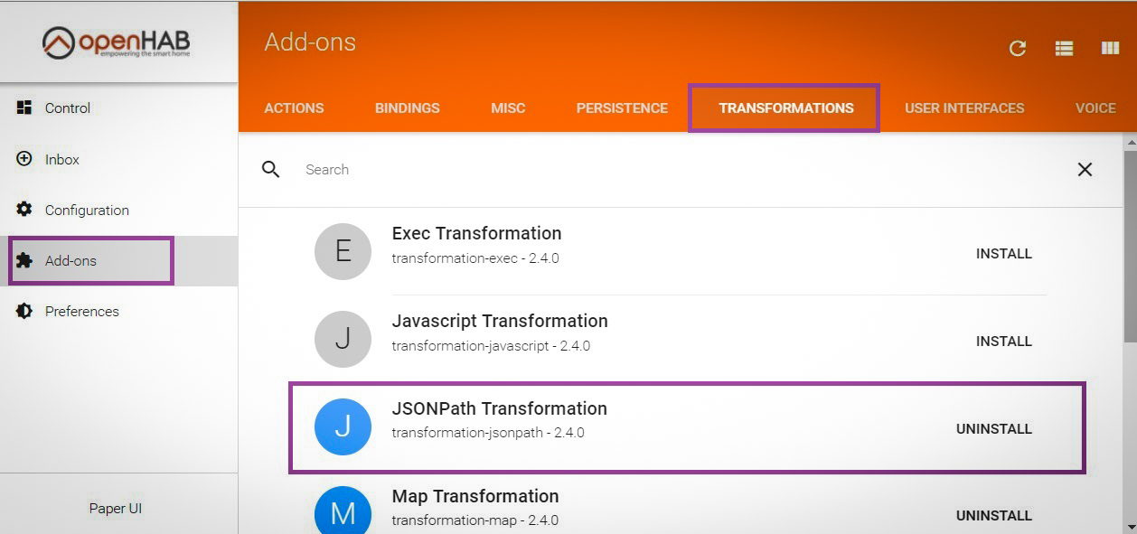Open the Control menu item
The width and height of the screenshot is (1137, 534).
[118, 108]
